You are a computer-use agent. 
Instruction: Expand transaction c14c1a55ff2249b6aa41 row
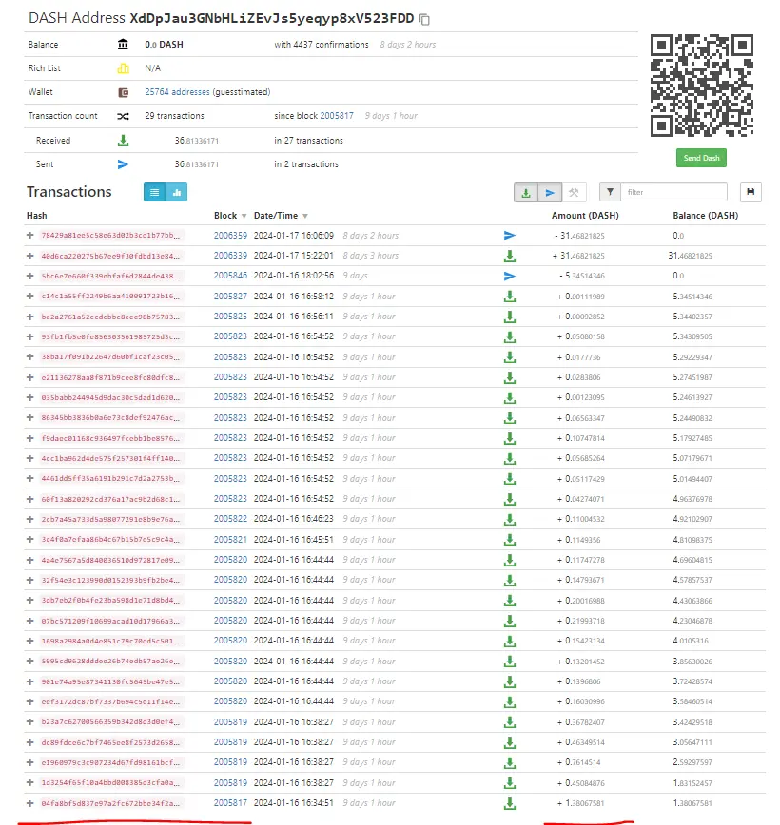click(x=30, y=297)
